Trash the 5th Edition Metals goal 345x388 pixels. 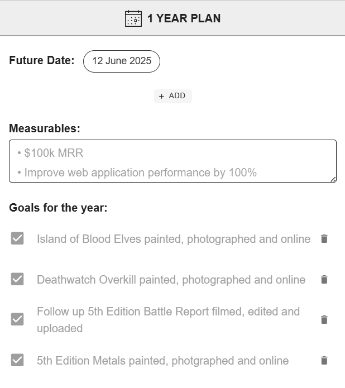coord(324,361)
